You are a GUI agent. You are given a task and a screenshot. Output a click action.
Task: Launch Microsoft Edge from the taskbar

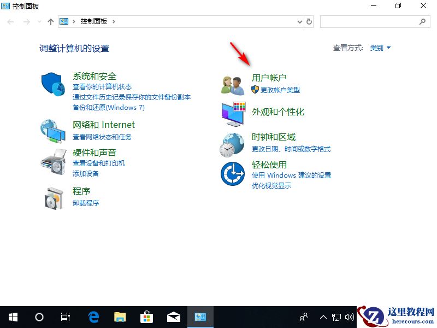tap(93, 317)
